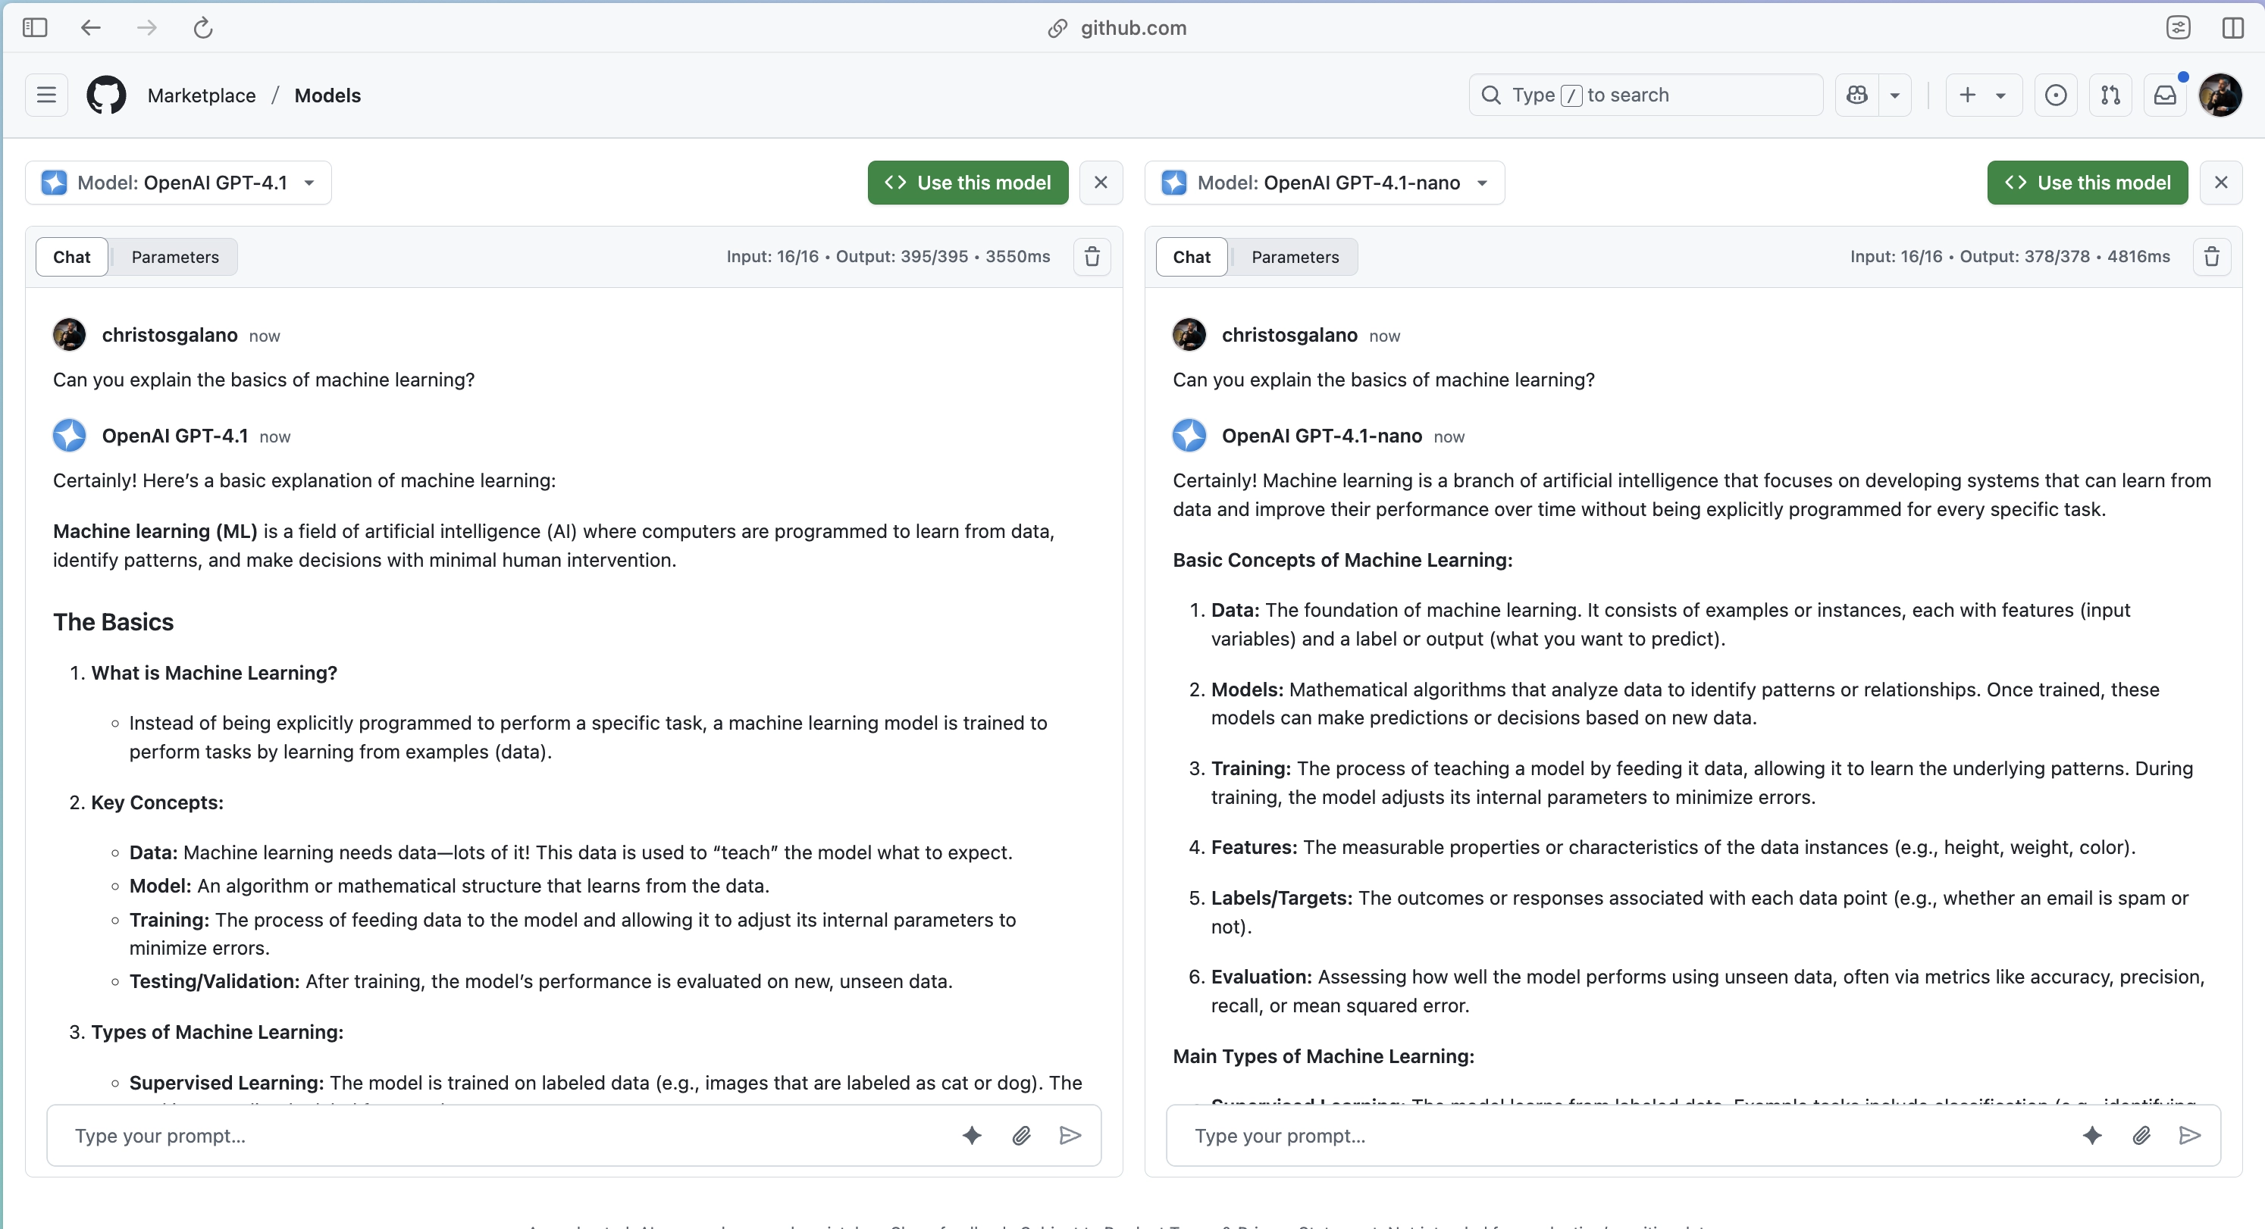2265x1229 pixels.
Task: Open the browser tab overview icon
Action: pyautogui.click(x=2178, y=28)
